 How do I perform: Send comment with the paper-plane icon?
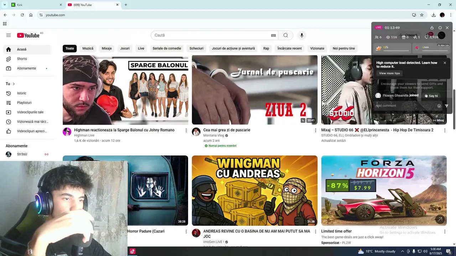pyautogui.click(x=446, y=106)
